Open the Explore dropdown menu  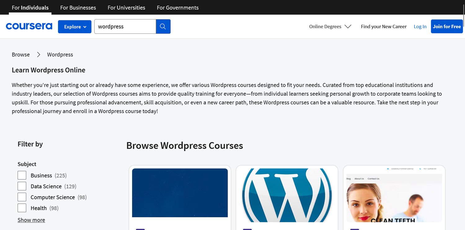tap(75, 27)
